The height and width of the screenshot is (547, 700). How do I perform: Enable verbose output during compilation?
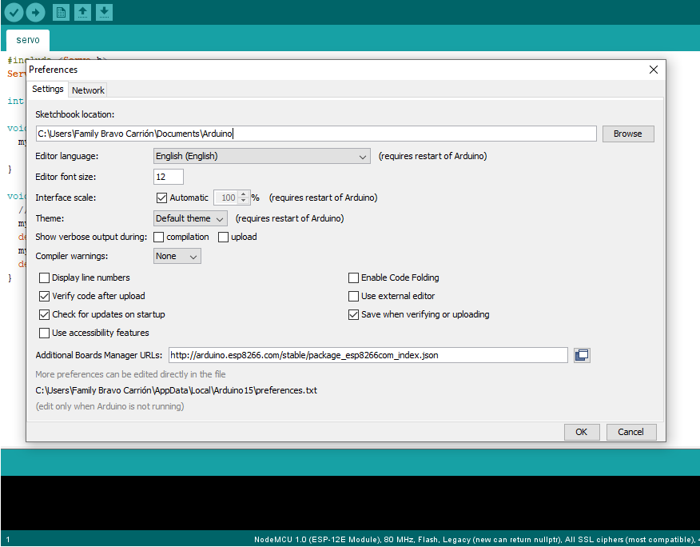pyautogui.click(x=158, y=238)
